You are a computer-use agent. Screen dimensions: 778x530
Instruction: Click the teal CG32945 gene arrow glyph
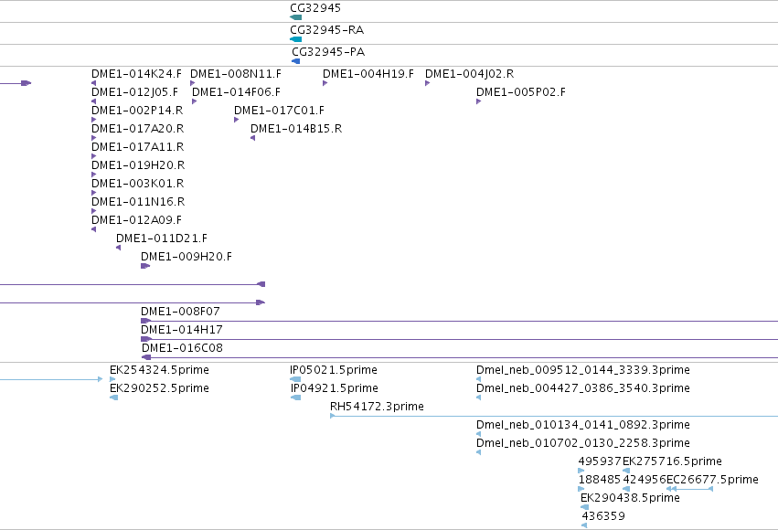(295, 17)
